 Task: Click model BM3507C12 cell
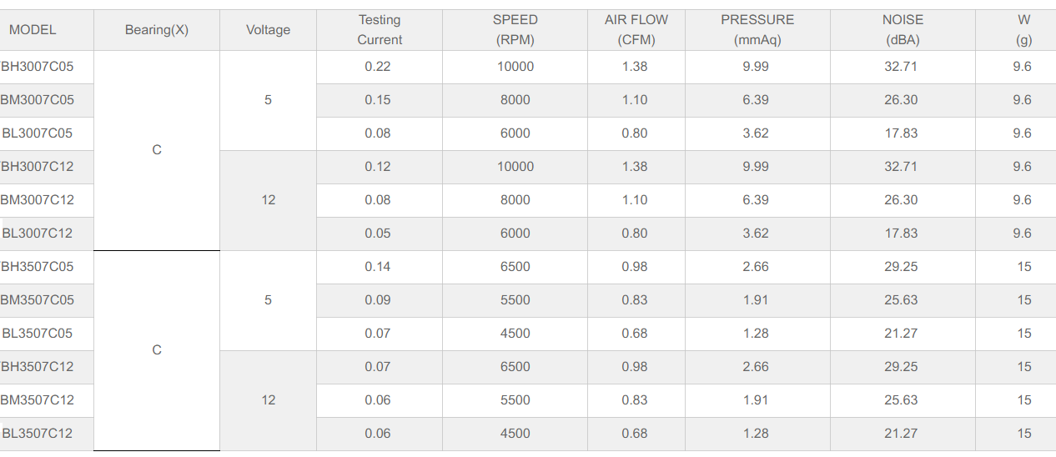tap(38, 400)
